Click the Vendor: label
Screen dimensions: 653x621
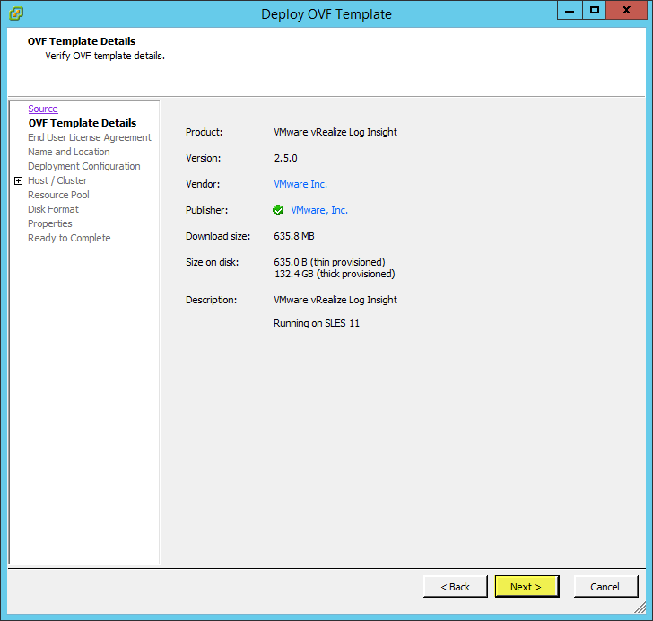pos(203,184)
